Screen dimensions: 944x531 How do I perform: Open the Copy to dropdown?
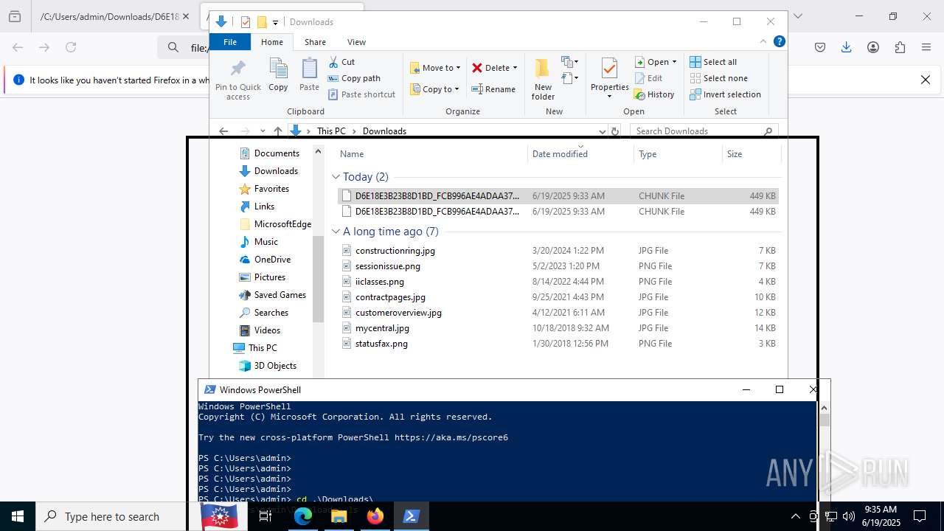click(434, 89)
